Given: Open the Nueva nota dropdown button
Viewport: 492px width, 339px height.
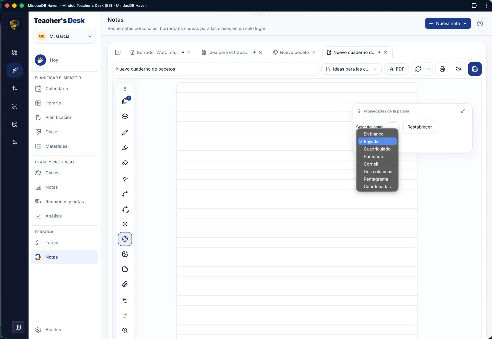Looking at the screenshot, I should point(448,23).
